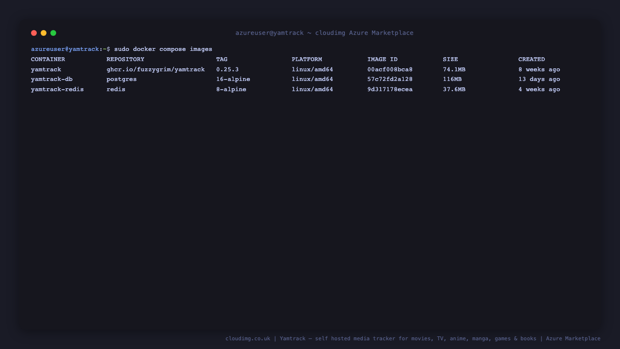620x349 pixels.
Task: Click the CREATED column header
Action: click(531, 60)
